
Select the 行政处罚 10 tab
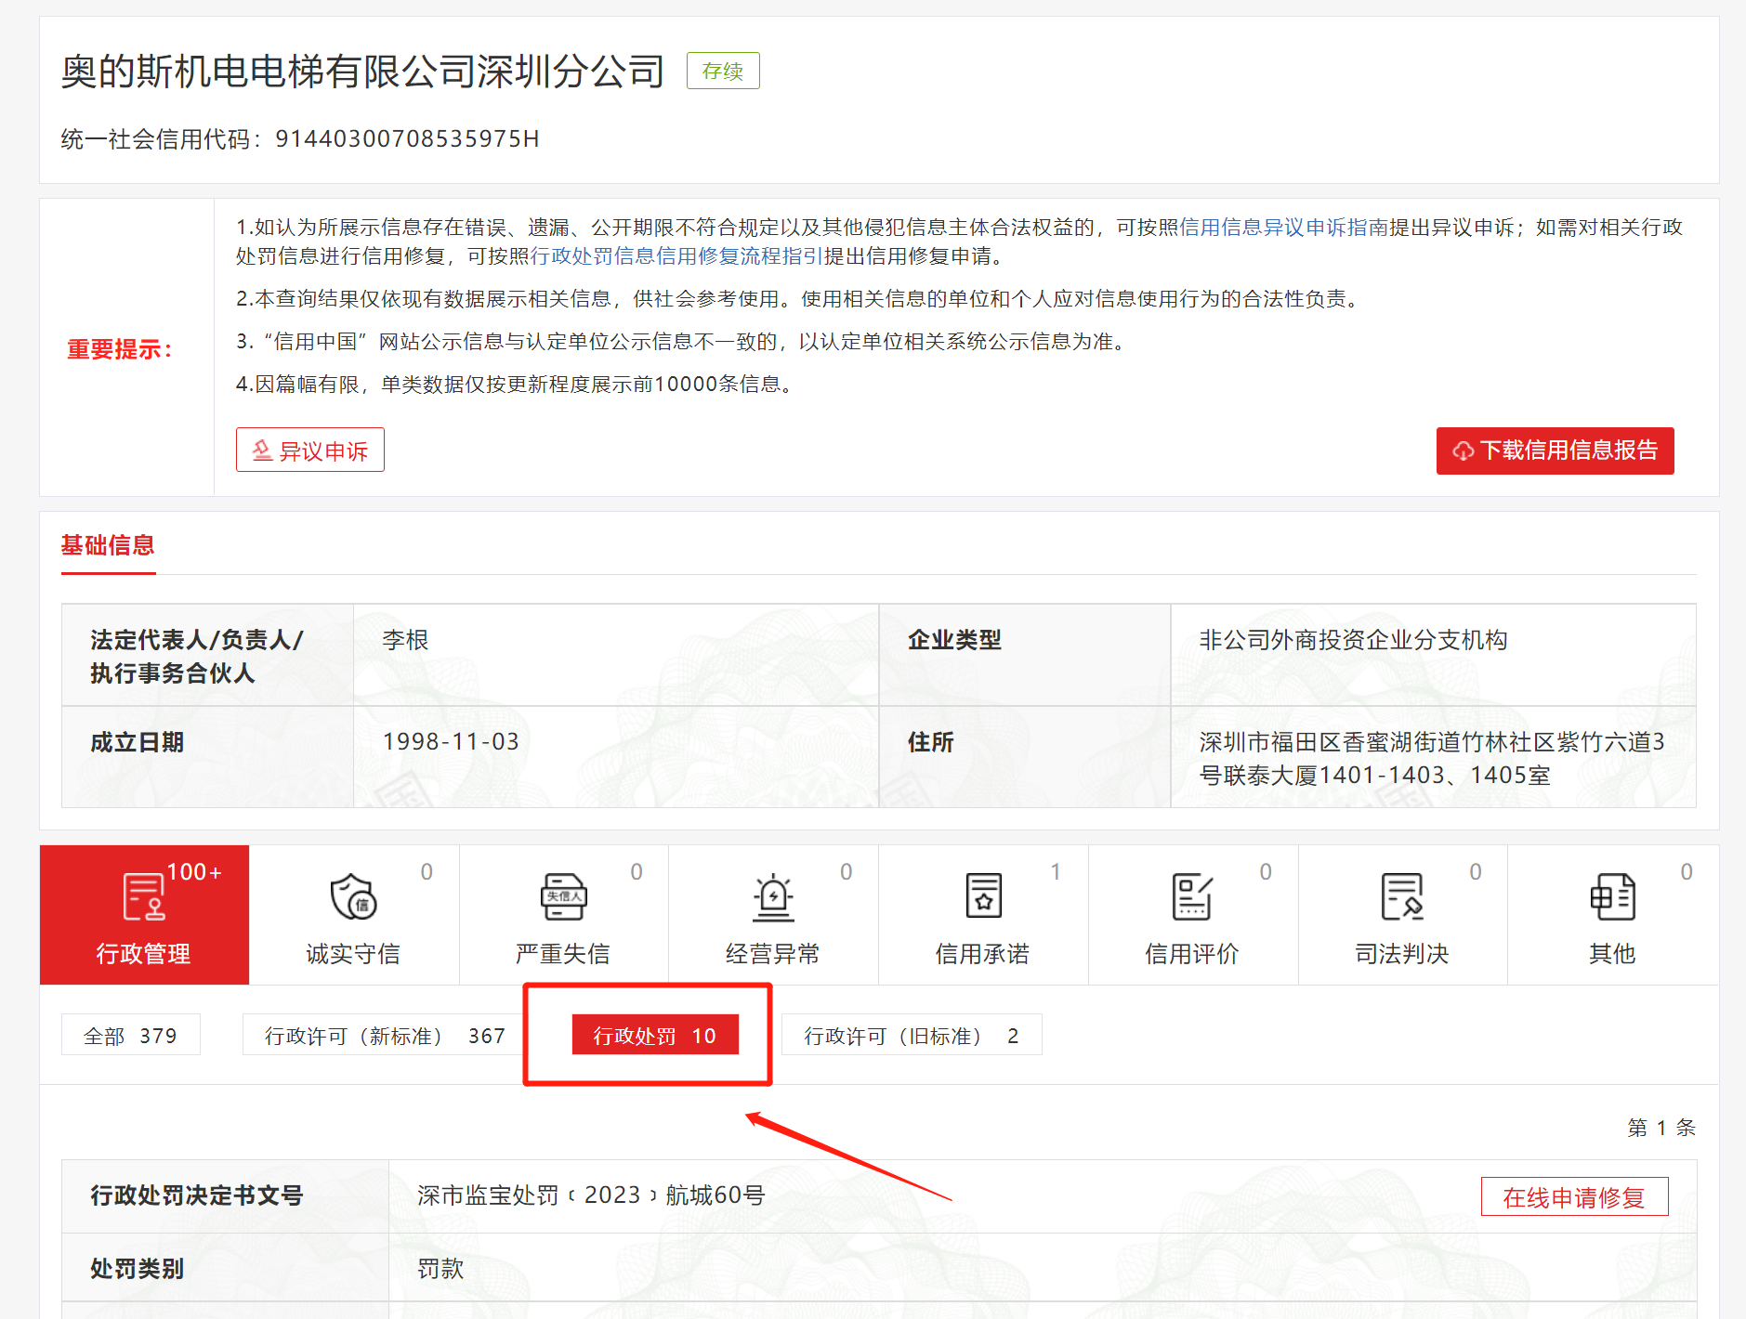[x=654, y=1036]
